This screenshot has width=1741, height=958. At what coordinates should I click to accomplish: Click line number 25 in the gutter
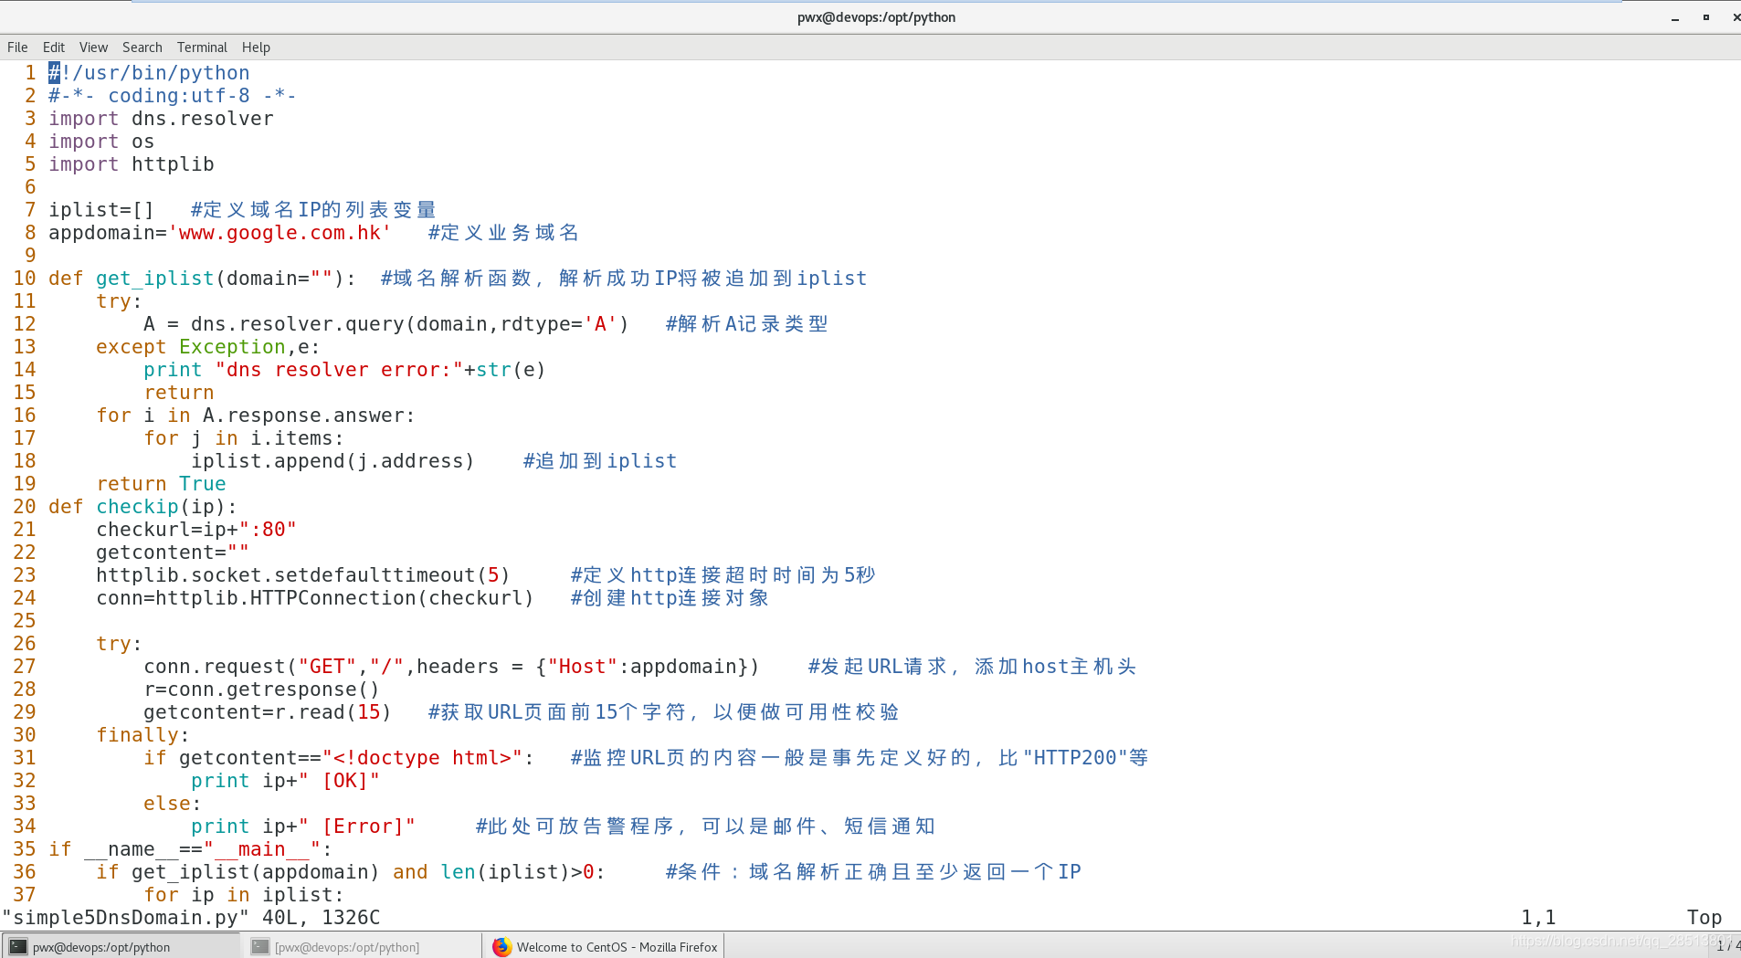[x=25, y=621]
